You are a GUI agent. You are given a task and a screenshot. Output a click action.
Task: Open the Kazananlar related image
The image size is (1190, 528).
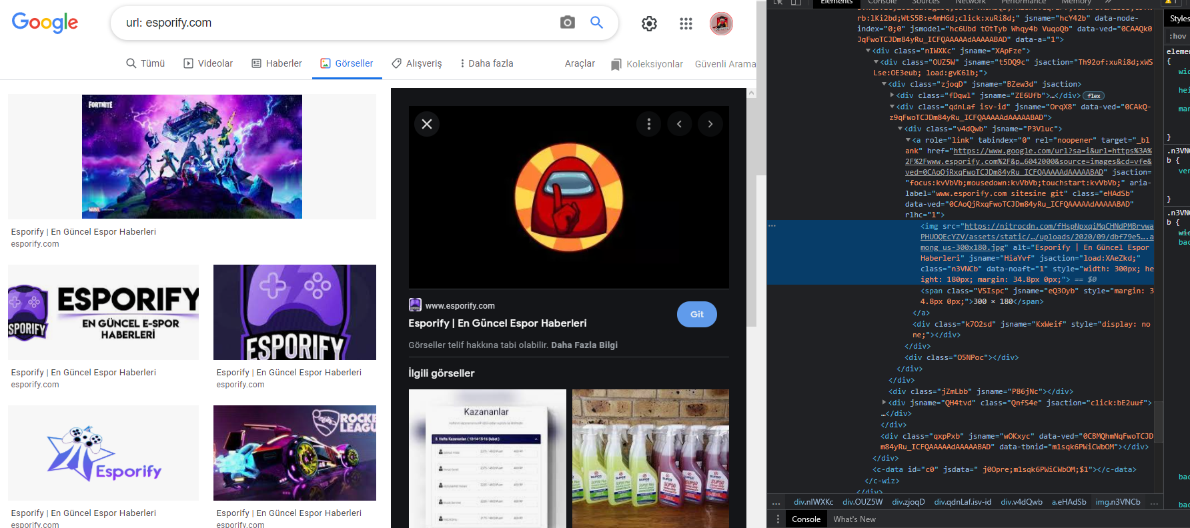coord(488,459)
